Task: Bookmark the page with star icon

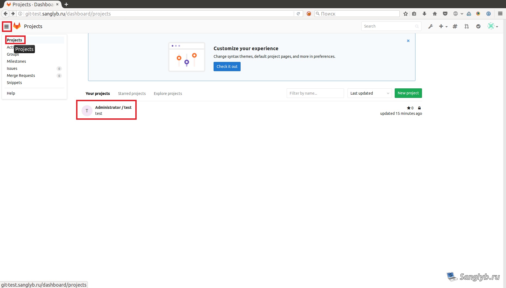Action: (x=405, y=14)
